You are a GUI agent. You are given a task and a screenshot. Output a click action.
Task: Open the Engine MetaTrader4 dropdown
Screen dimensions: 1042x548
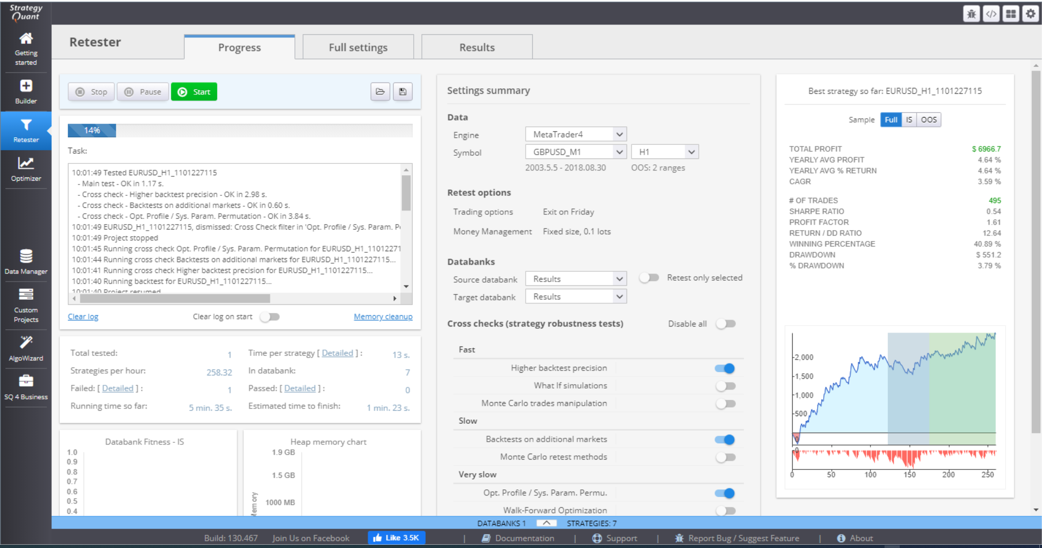(576, 134)
